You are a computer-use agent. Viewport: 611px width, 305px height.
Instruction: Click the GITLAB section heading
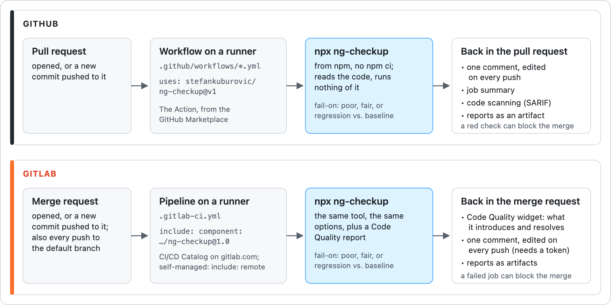pyautogui.click(x=40, y=174)
